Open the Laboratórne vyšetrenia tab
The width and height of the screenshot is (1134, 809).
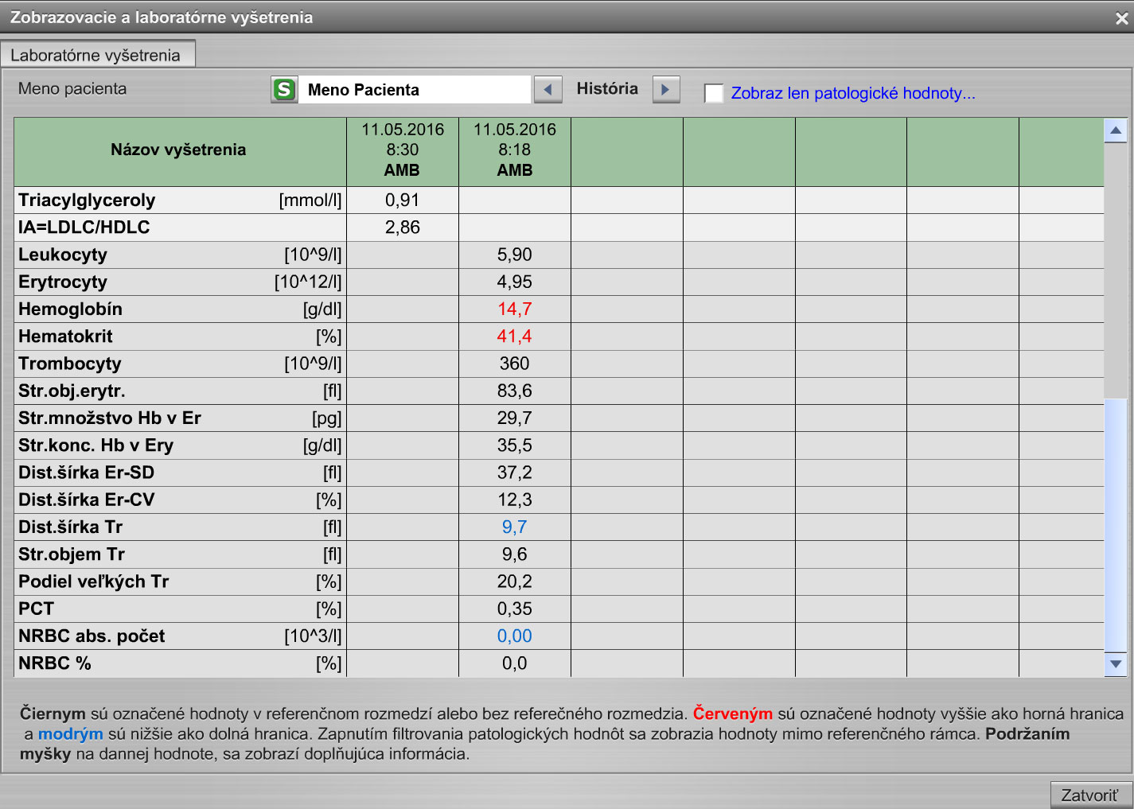[96, 55]
